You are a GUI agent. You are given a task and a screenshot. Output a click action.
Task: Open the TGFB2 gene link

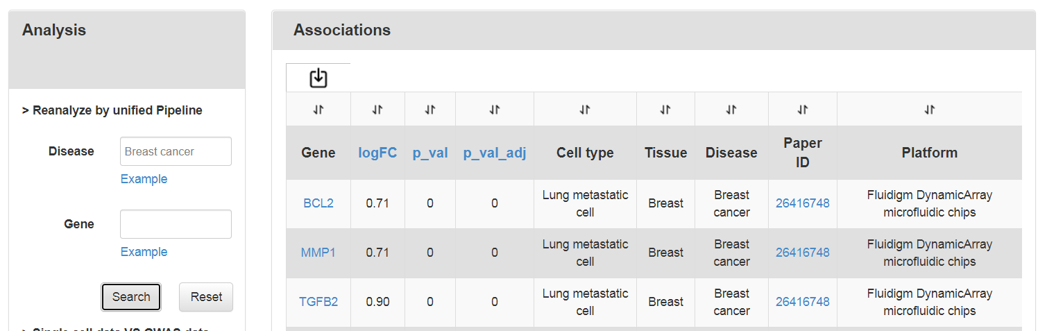tap(318, 302)
